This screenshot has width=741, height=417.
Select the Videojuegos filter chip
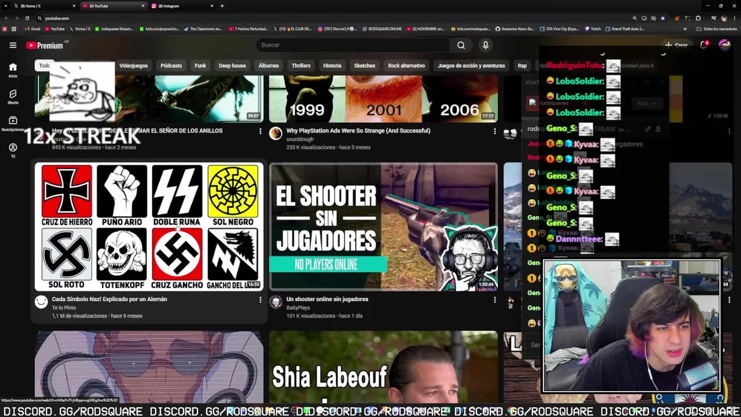pyautogui.click(x=133, y=65)
